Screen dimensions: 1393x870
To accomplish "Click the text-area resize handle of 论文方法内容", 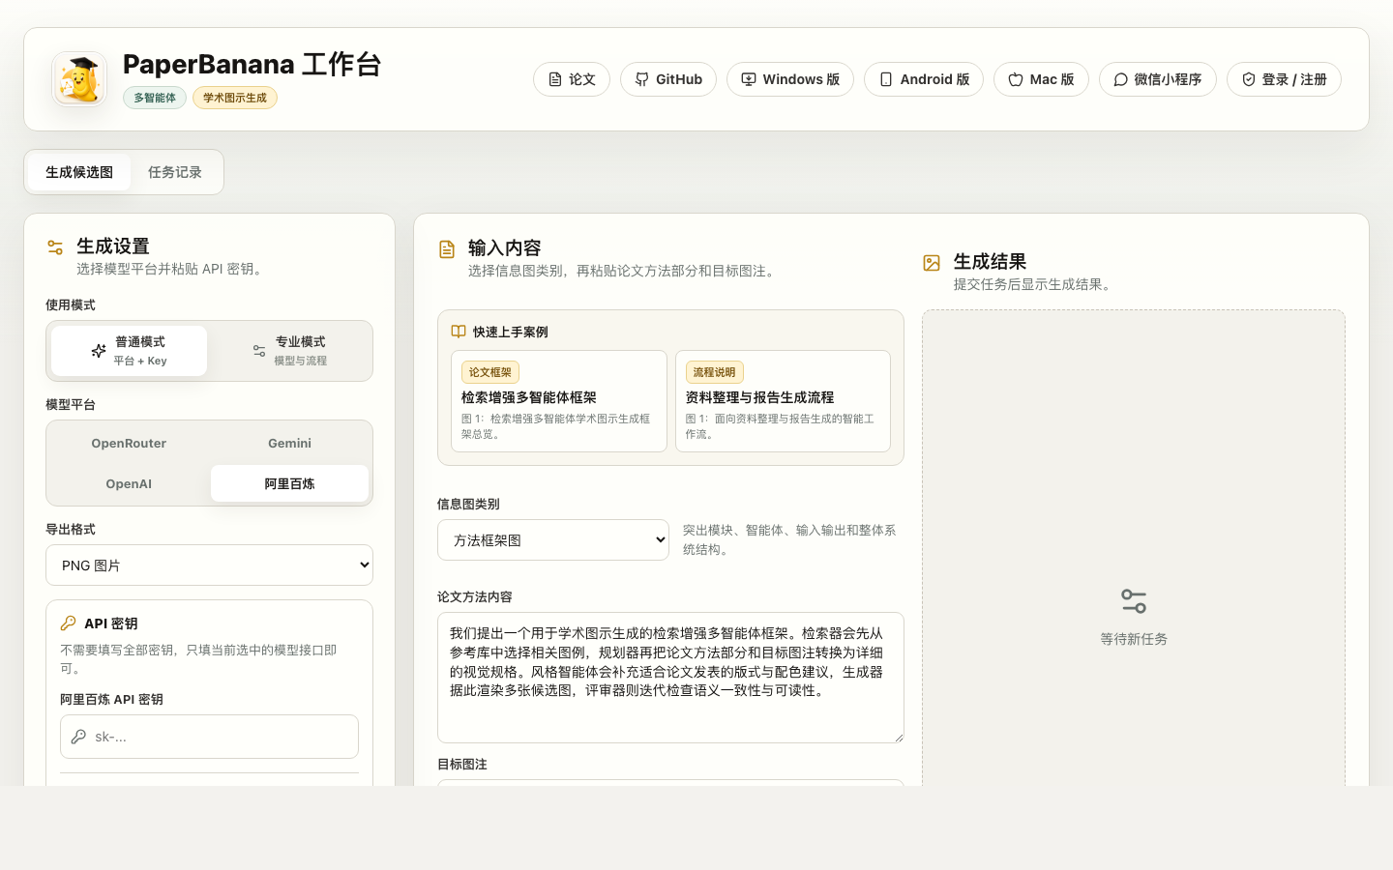I will 898,737.
